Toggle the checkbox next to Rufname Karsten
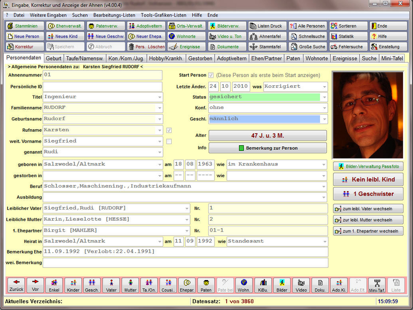This screenshot has height=310, width=413. click(x=169, y=130)
